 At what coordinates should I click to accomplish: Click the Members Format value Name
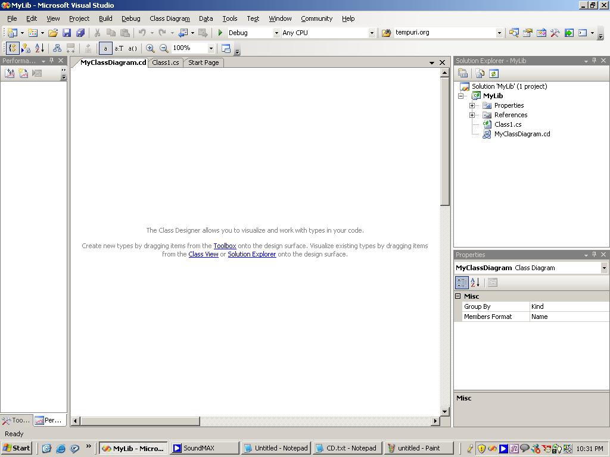[569, 317]
